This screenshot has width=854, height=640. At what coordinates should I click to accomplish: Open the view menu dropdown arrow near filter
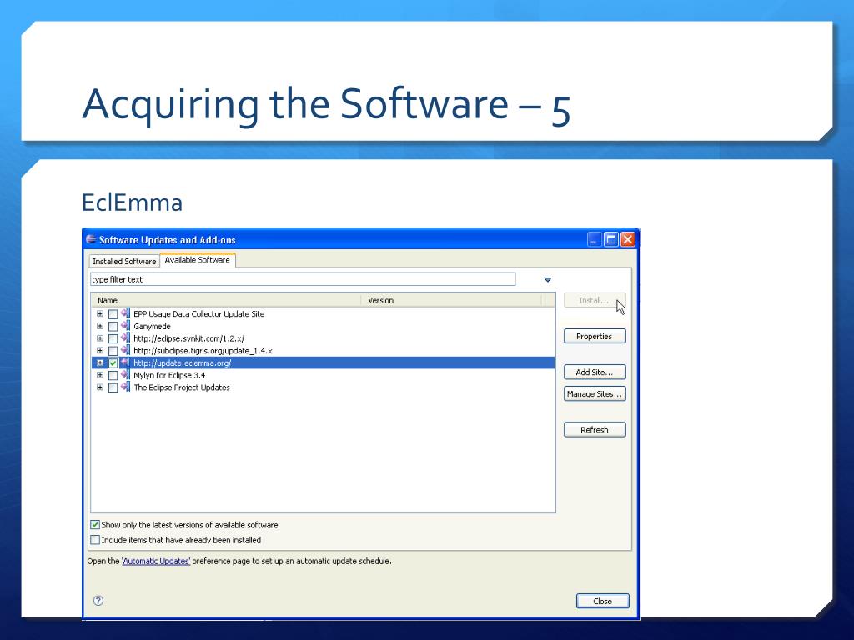[x=547, y=280]
